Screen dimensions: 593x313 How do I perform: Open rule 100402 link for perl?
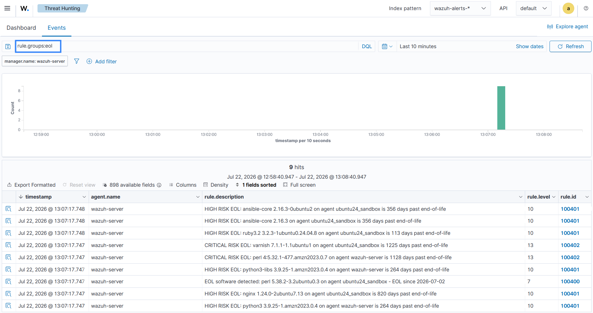(570, 257)
